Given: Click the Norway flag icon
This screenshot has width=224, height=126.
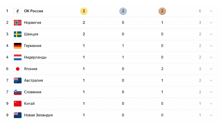Looking at the screenshot, I should [18, 22].
